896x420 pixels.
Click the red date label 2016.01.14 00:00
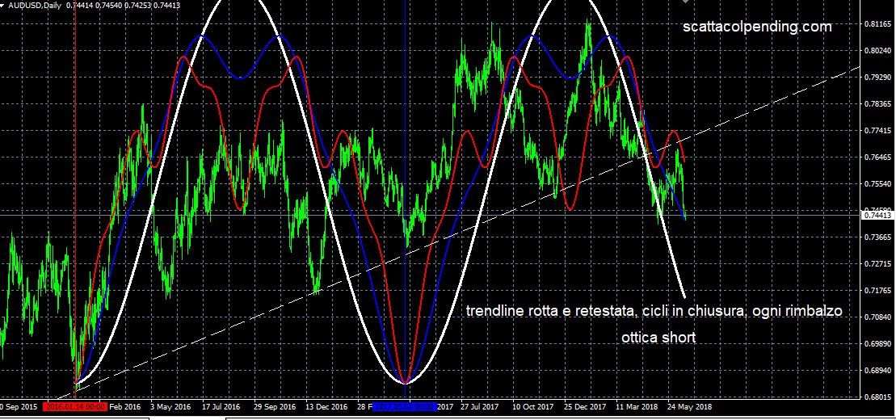tap(74, 408)
